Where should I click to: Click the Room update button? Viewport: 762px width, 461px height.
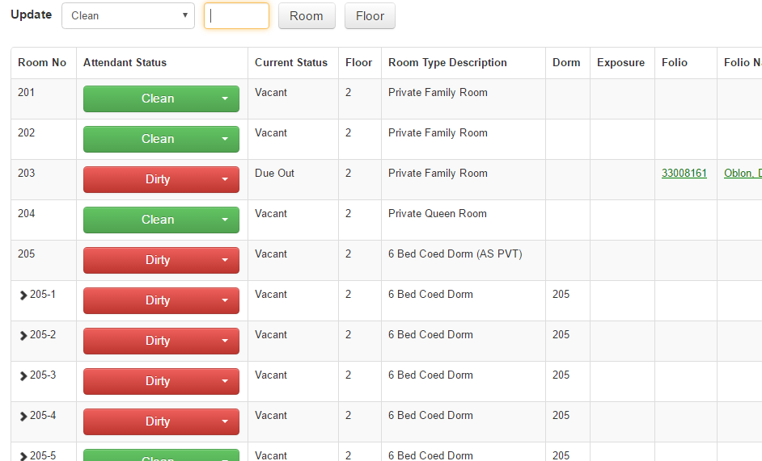click(x=307, y=16)
